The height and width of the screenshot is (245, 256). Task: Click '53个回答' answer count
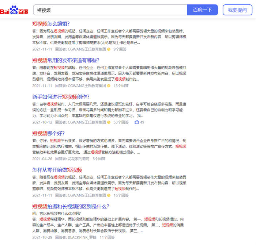(121, 122)
